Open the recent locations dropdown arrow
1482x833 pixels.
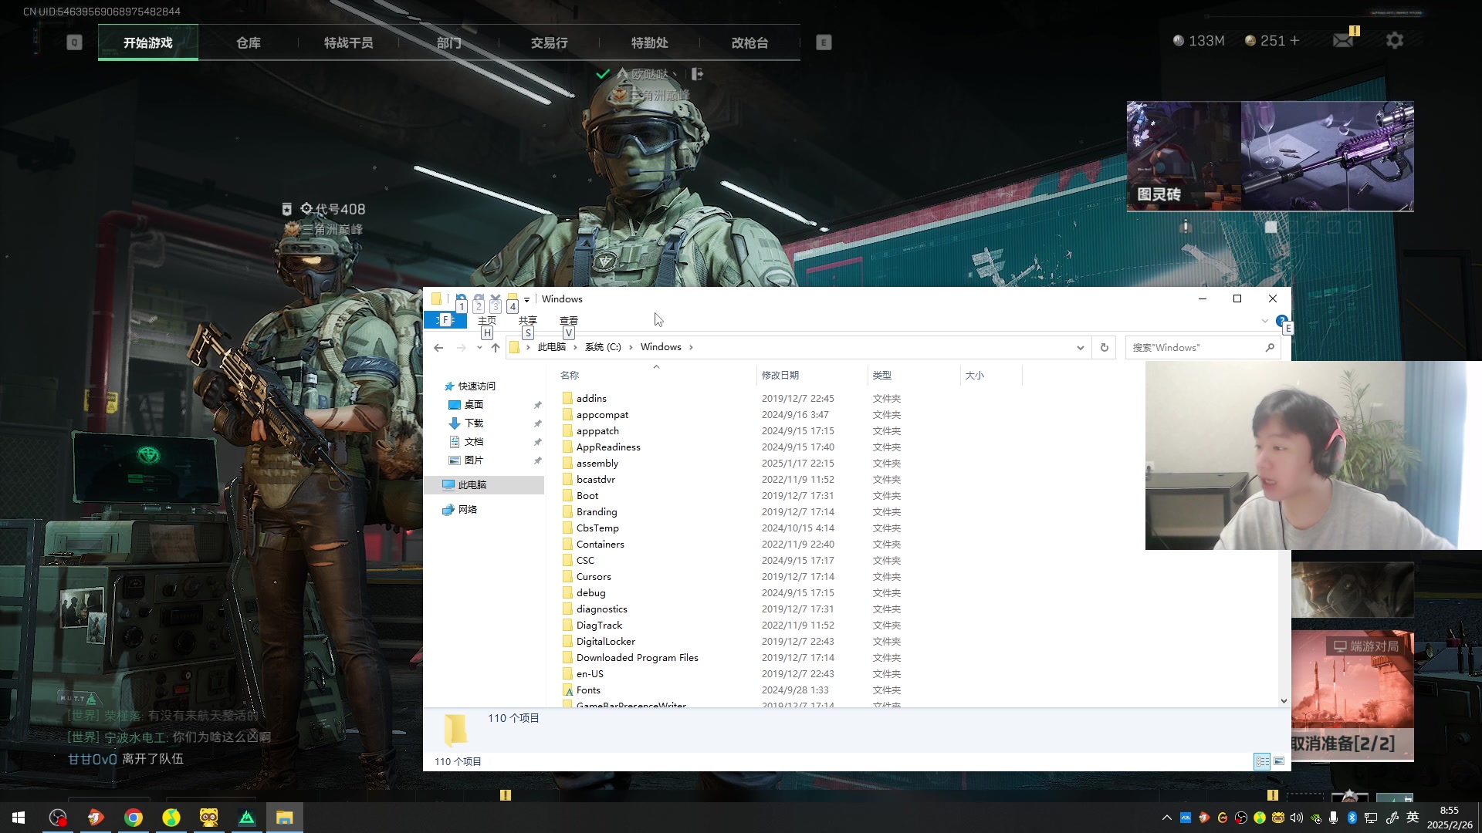tap(479, 348)
